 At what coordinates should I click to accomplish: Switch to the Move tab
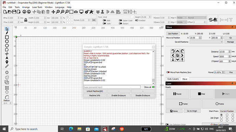[x=185, y=79]
